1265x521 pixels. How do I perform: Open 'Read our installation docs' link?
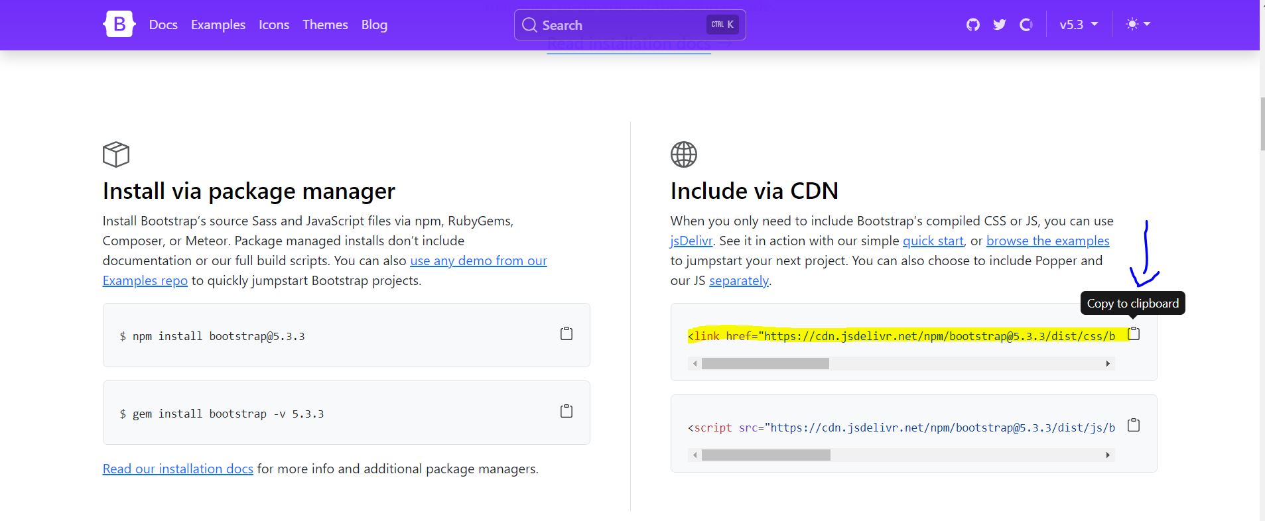[x=178, y=469]
